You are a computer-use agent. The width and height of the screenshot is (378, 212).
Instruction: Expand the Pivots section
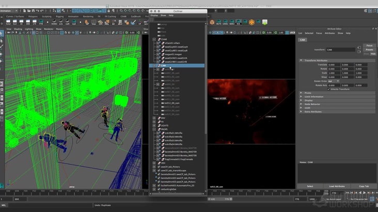point(302,93)
